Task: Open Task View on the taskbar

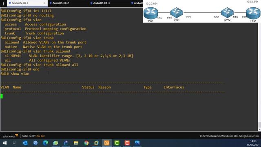Action: [15, 143]
